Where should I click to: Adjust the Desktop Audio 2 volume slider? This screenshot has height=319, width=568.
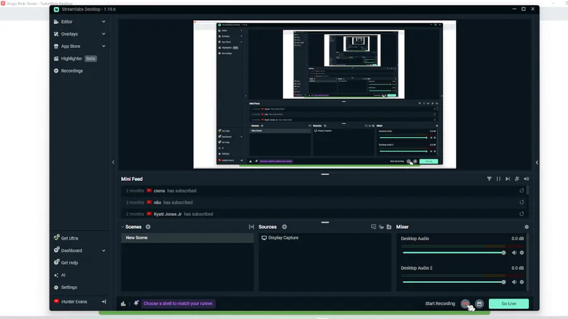point(454,282)
